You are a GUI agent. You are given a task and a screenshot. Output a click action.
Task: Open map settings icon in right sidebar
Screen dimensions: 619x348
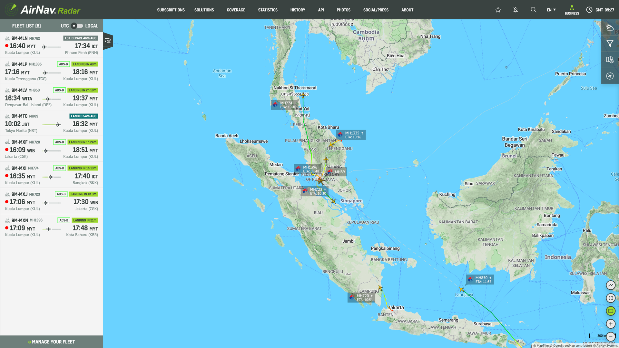610,60
